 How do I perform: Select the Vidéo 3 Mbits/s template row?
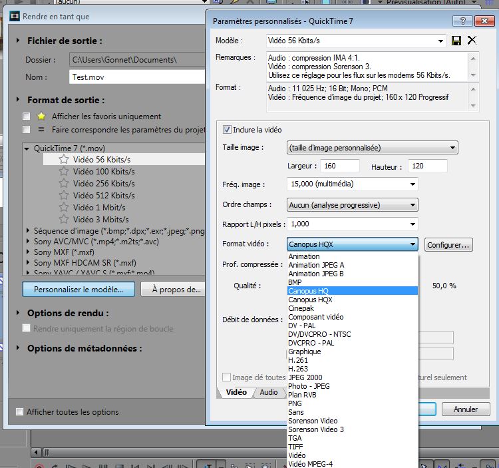[x=124, y=220]
